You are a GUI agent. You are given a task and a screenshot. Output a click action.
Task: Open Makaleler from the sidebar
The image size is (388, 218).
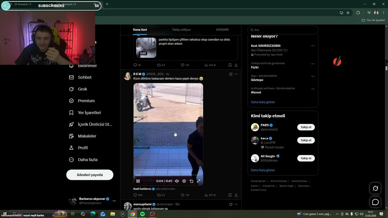point(83,136)
